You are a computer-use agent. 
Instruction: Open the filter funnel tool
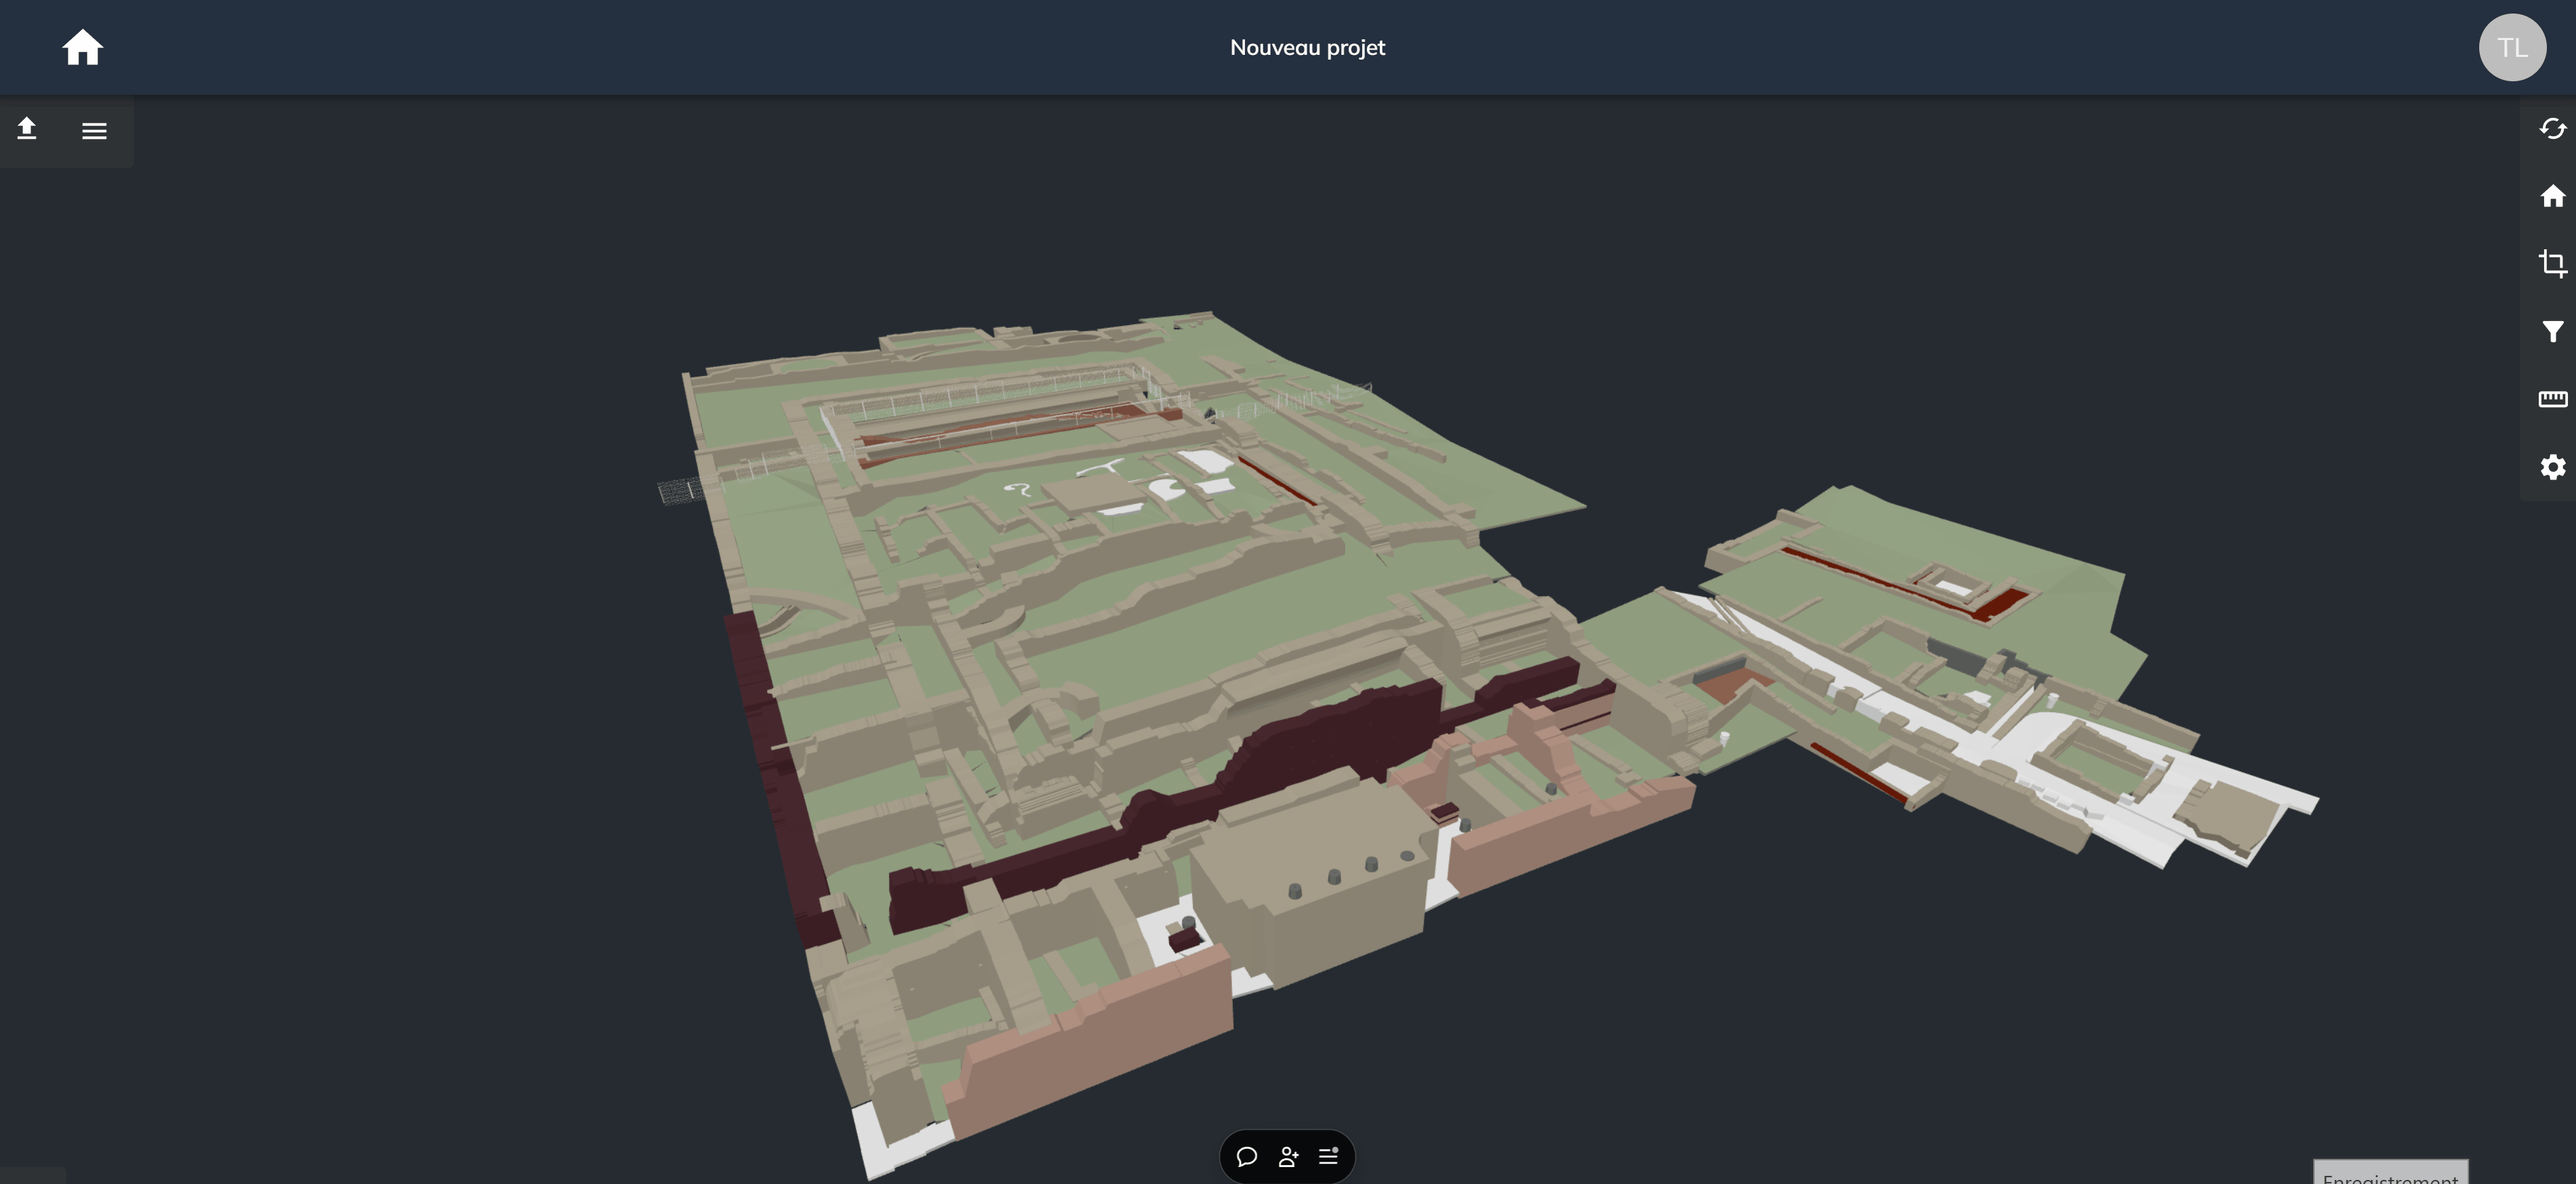(x=2552, y=331)
